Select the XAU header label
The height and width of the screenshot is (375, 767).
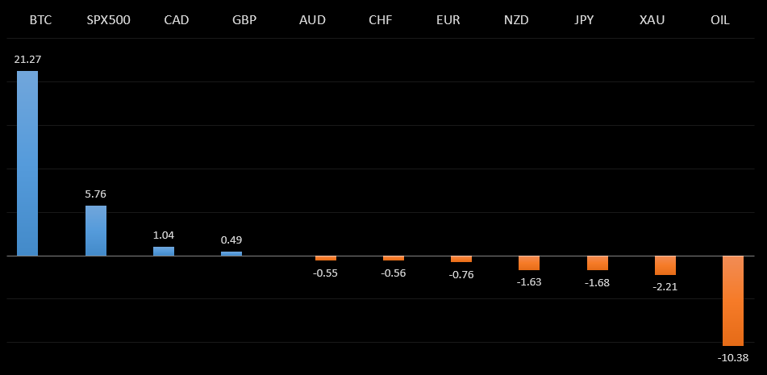click(652, 19)
